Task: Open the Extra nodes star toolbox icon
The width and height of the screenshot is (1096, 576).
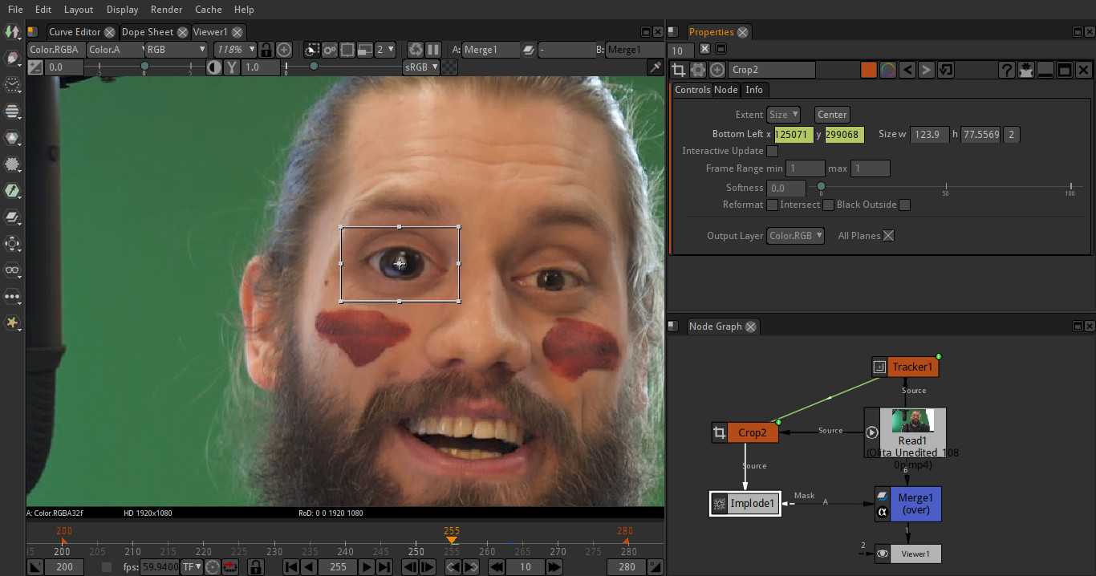Action: [x=12, y=323]
